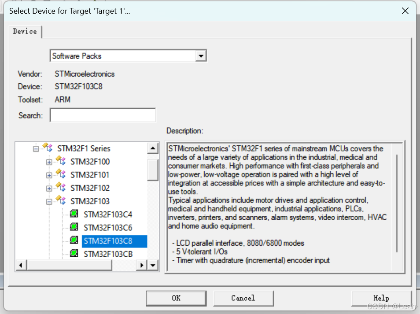Screen dimensions: 420x314
Task: Click the device tree scroll right arrow
Action: 142,265
